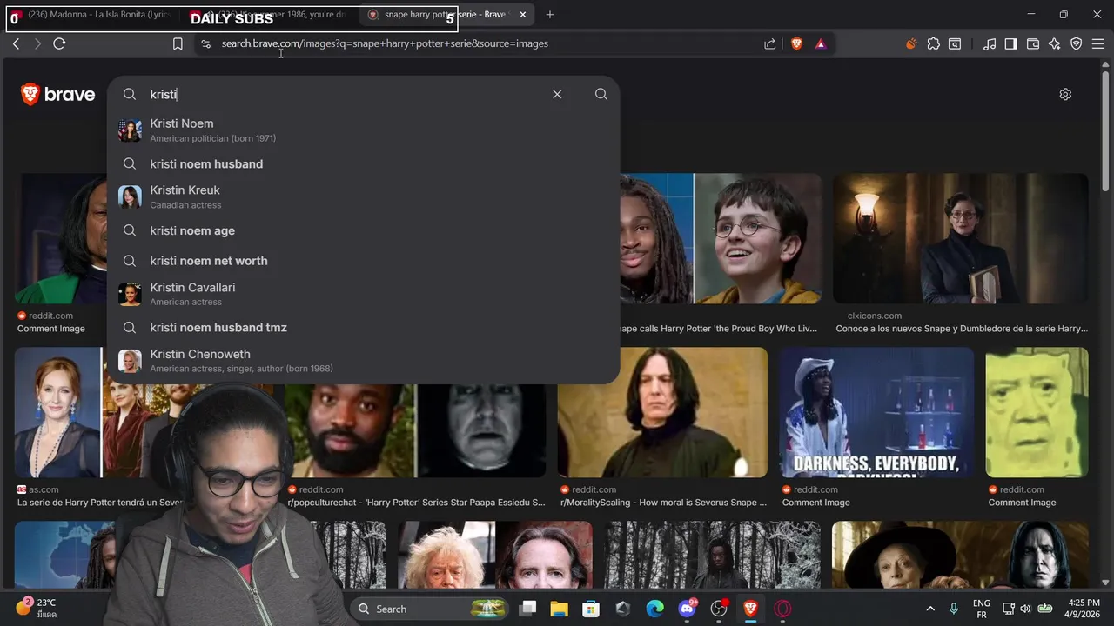Open Brave Rewards triangle icon
The height and width of the screenshot is (626, 1114).
coord(821,43)
